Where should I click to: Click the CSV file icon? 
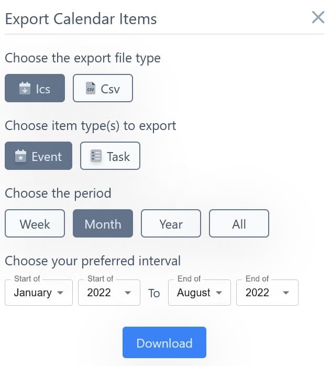pyautogui.click(x=91, y=88)
